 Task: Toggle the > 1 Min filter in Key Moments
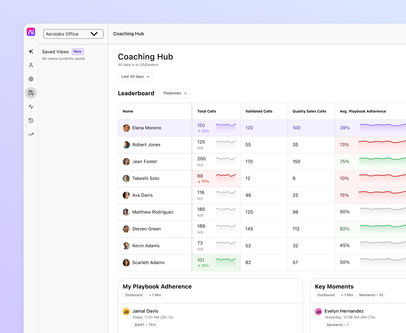pyautogui.click(x=347, y=295)
